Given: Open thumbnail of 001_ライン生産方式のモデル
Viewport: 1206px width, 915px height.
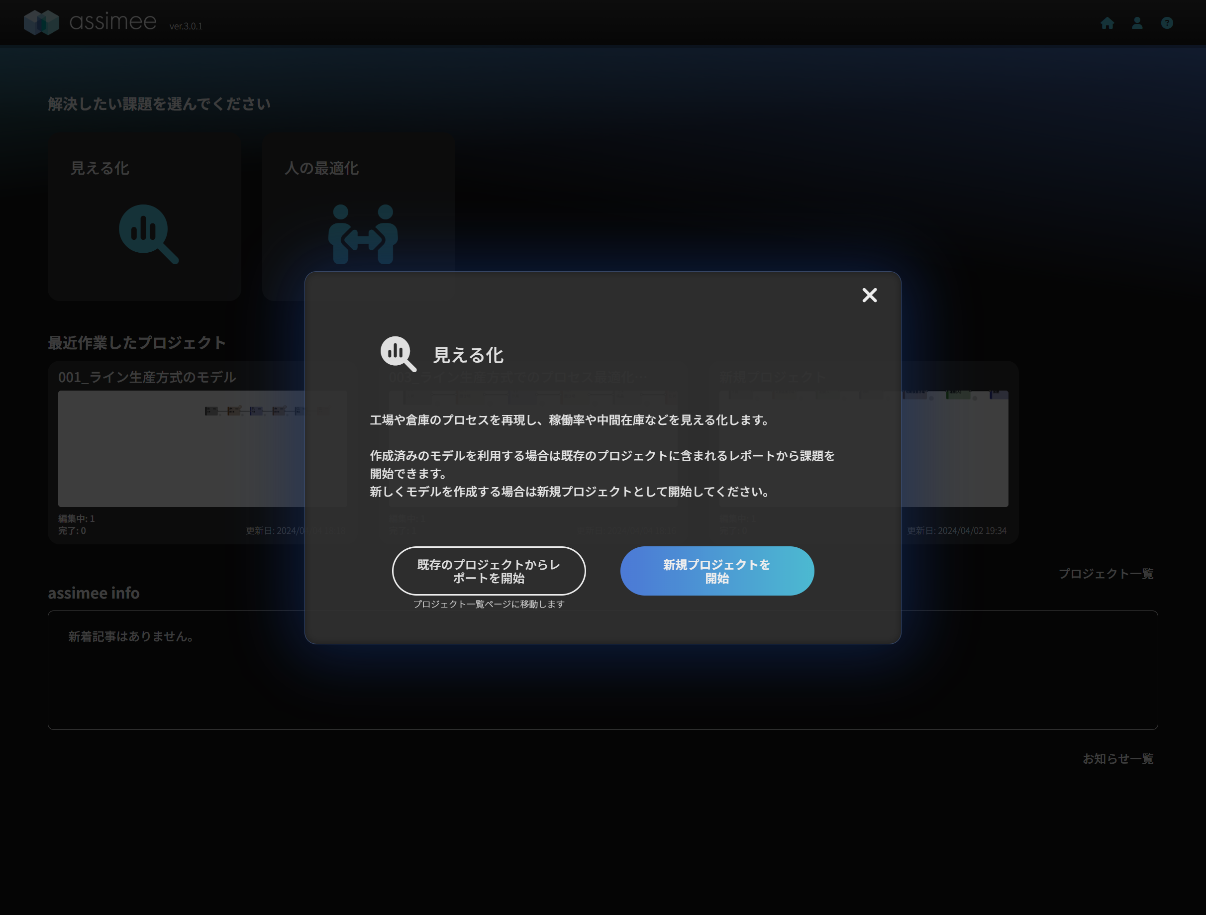Looking at the screenshot, I should click(202, 448).
